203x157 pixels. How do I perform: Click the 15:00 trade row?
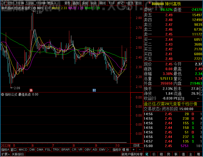173,146
